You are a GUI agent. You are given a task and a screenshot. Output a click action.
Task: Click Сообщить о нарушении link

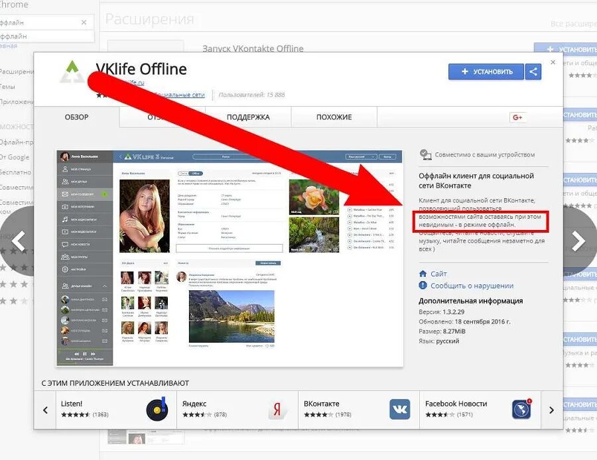click(472, 286)
